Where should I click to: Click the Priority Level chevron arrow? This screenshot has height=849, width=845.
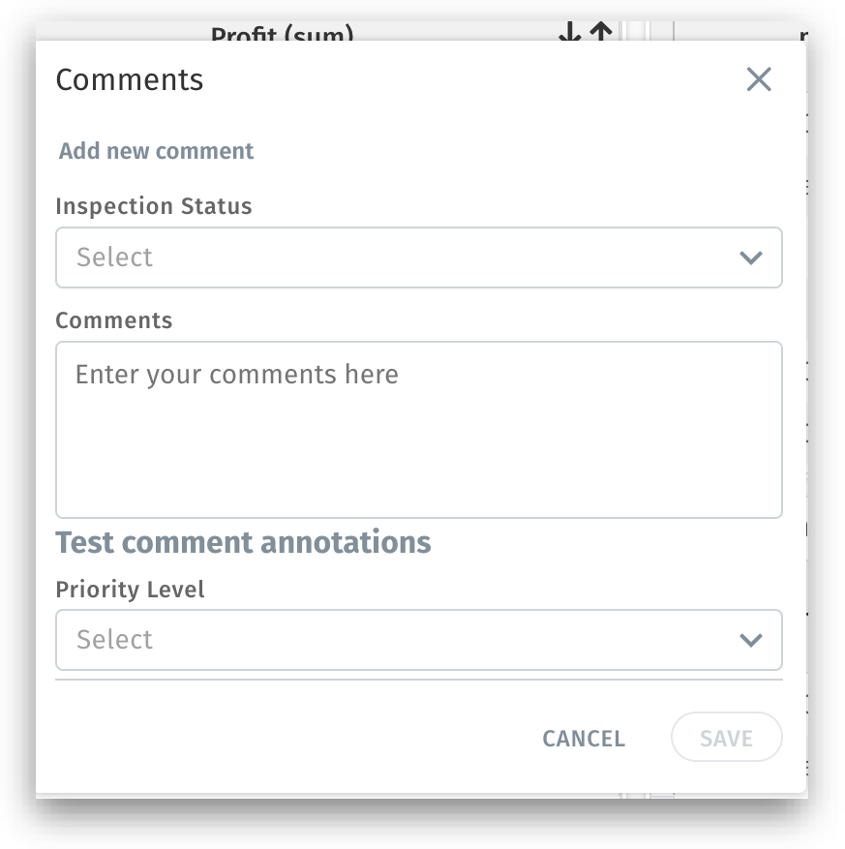(x=750, y=640)
